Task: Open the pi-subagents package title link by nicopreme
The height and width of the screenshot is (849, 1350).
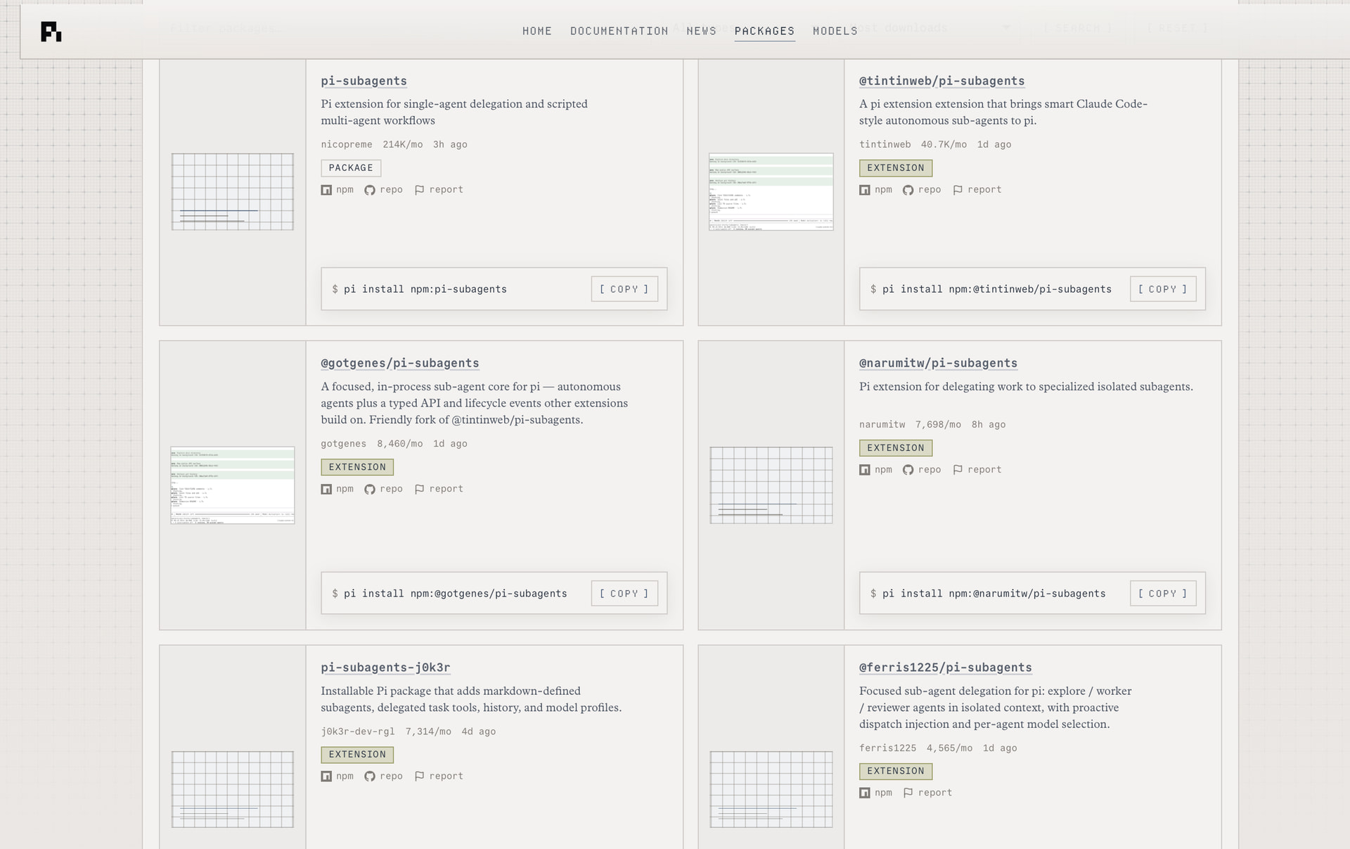Action: (364, 81)
